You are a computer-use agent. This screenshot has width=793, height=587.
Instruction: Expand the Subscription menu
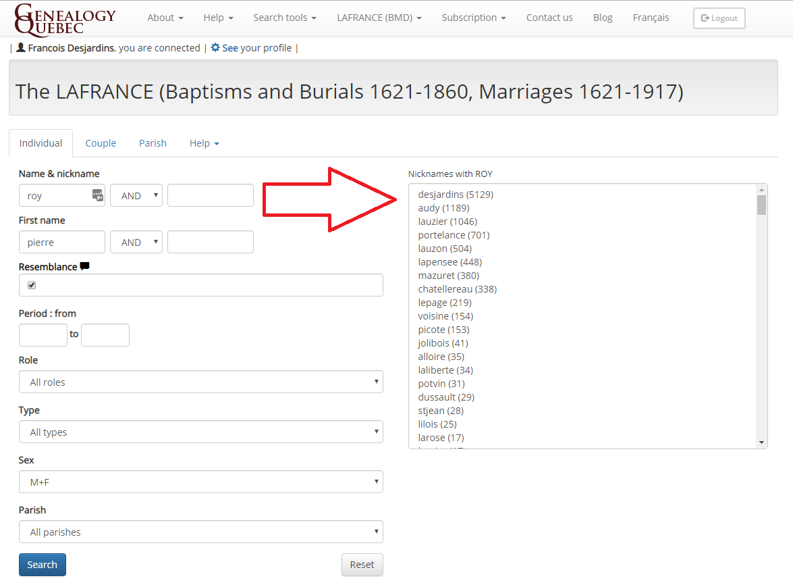(474, 18)
